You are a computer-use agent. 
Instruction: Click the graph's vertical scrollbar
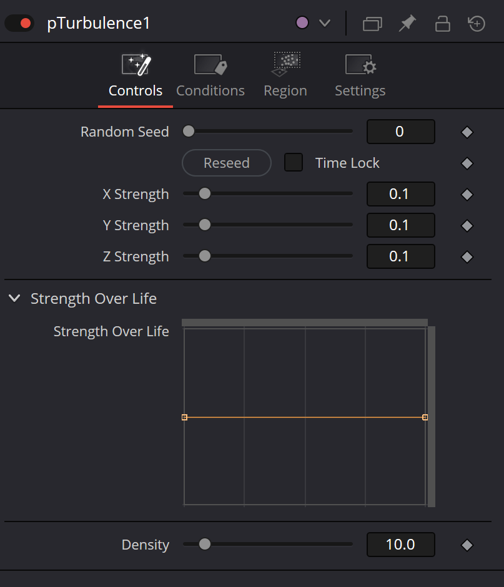pos(432,417)
